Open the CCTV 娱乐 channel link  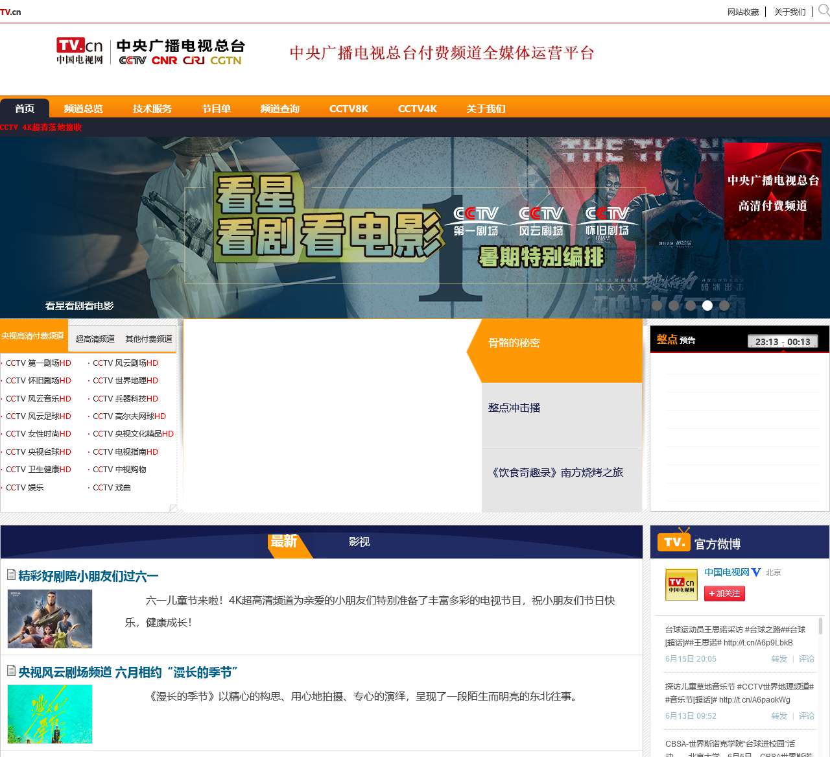coord(25,487)
